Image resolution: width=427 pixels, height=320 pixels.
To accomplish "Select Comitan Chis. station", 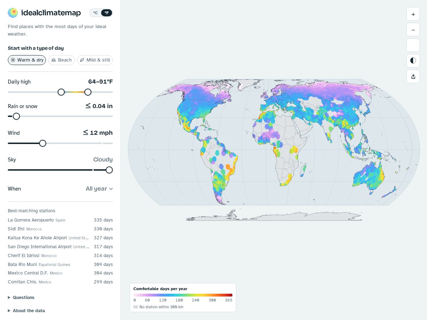I will point(60,282).
